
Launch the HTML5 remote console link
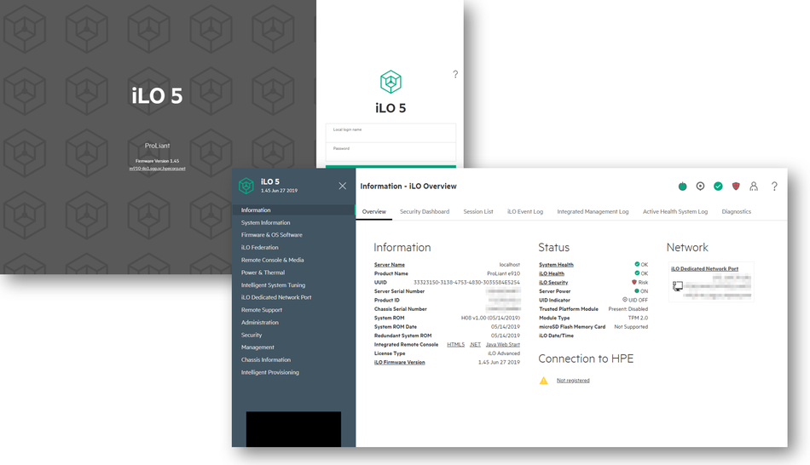pos(455,344)
